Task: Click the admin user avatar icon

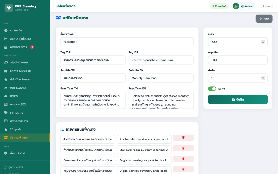Action: pos(236,6)
